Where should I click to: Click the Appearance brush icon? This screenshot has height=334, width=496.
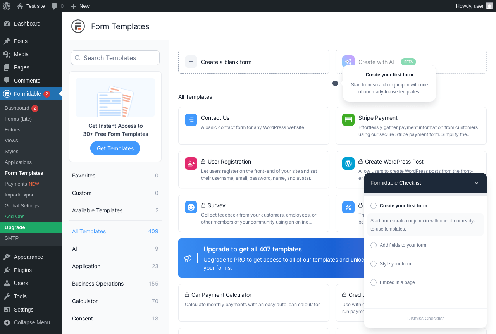click(7, 257)
